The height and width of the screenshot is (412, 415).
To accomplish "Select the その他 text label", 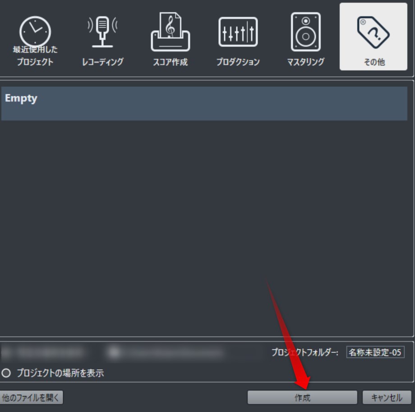I will point(374,62).
